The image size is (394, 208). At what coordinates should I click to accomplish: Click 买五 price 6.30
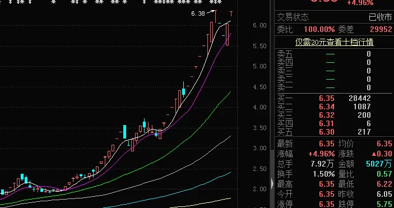point(327,132)
